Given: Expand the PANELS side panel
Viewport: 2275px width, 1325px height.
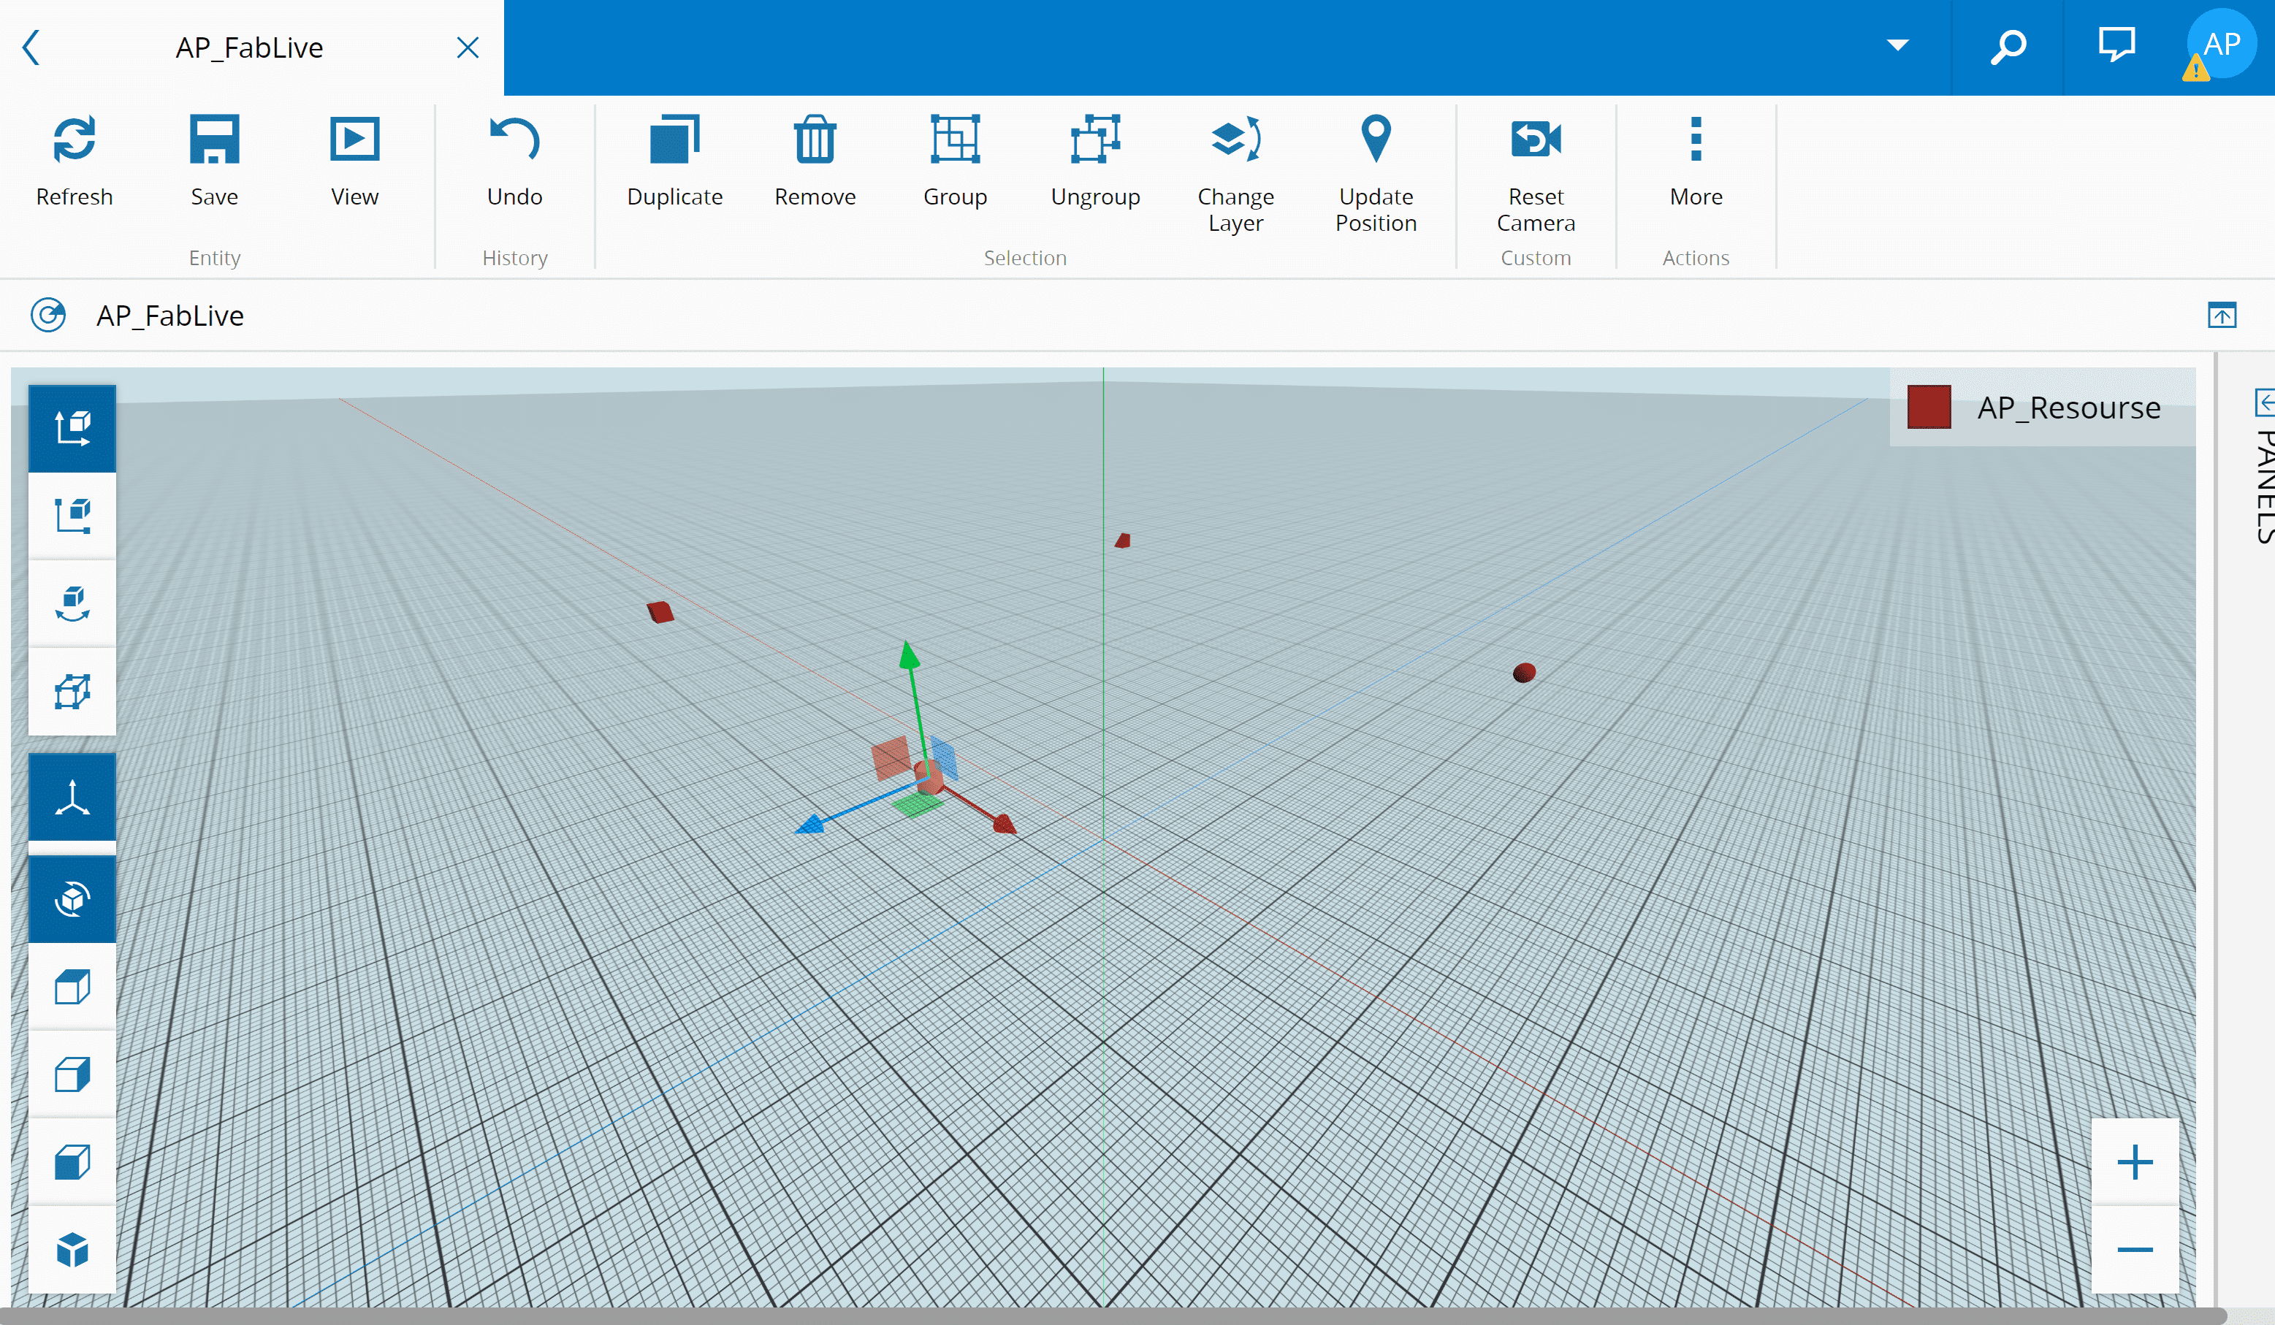Looking at the screenshot, I should click(2263, 402).
